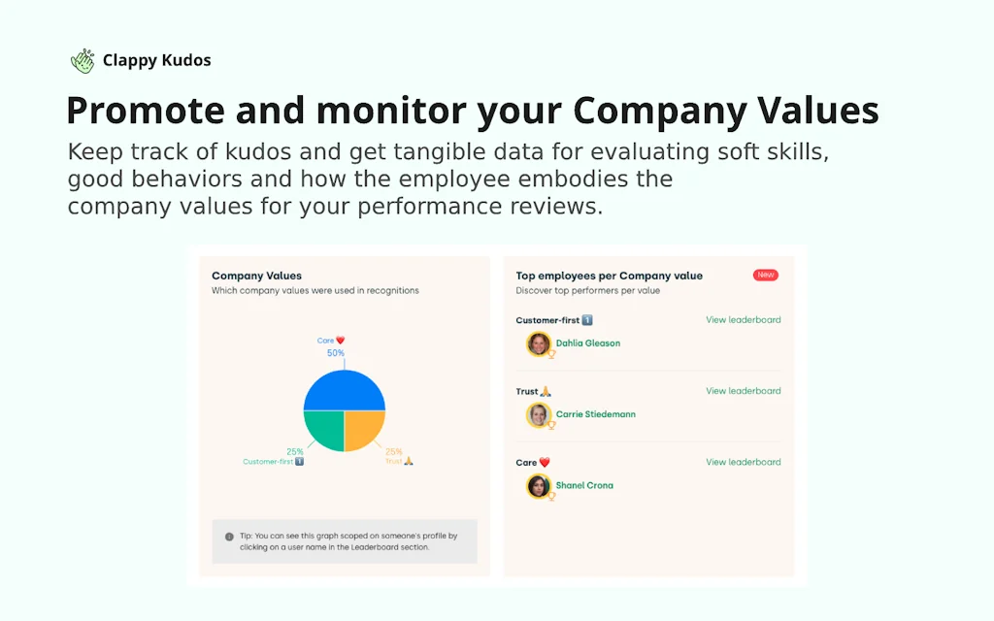
Task: Select the orange Trust pie slice
Action: point(363,428)
